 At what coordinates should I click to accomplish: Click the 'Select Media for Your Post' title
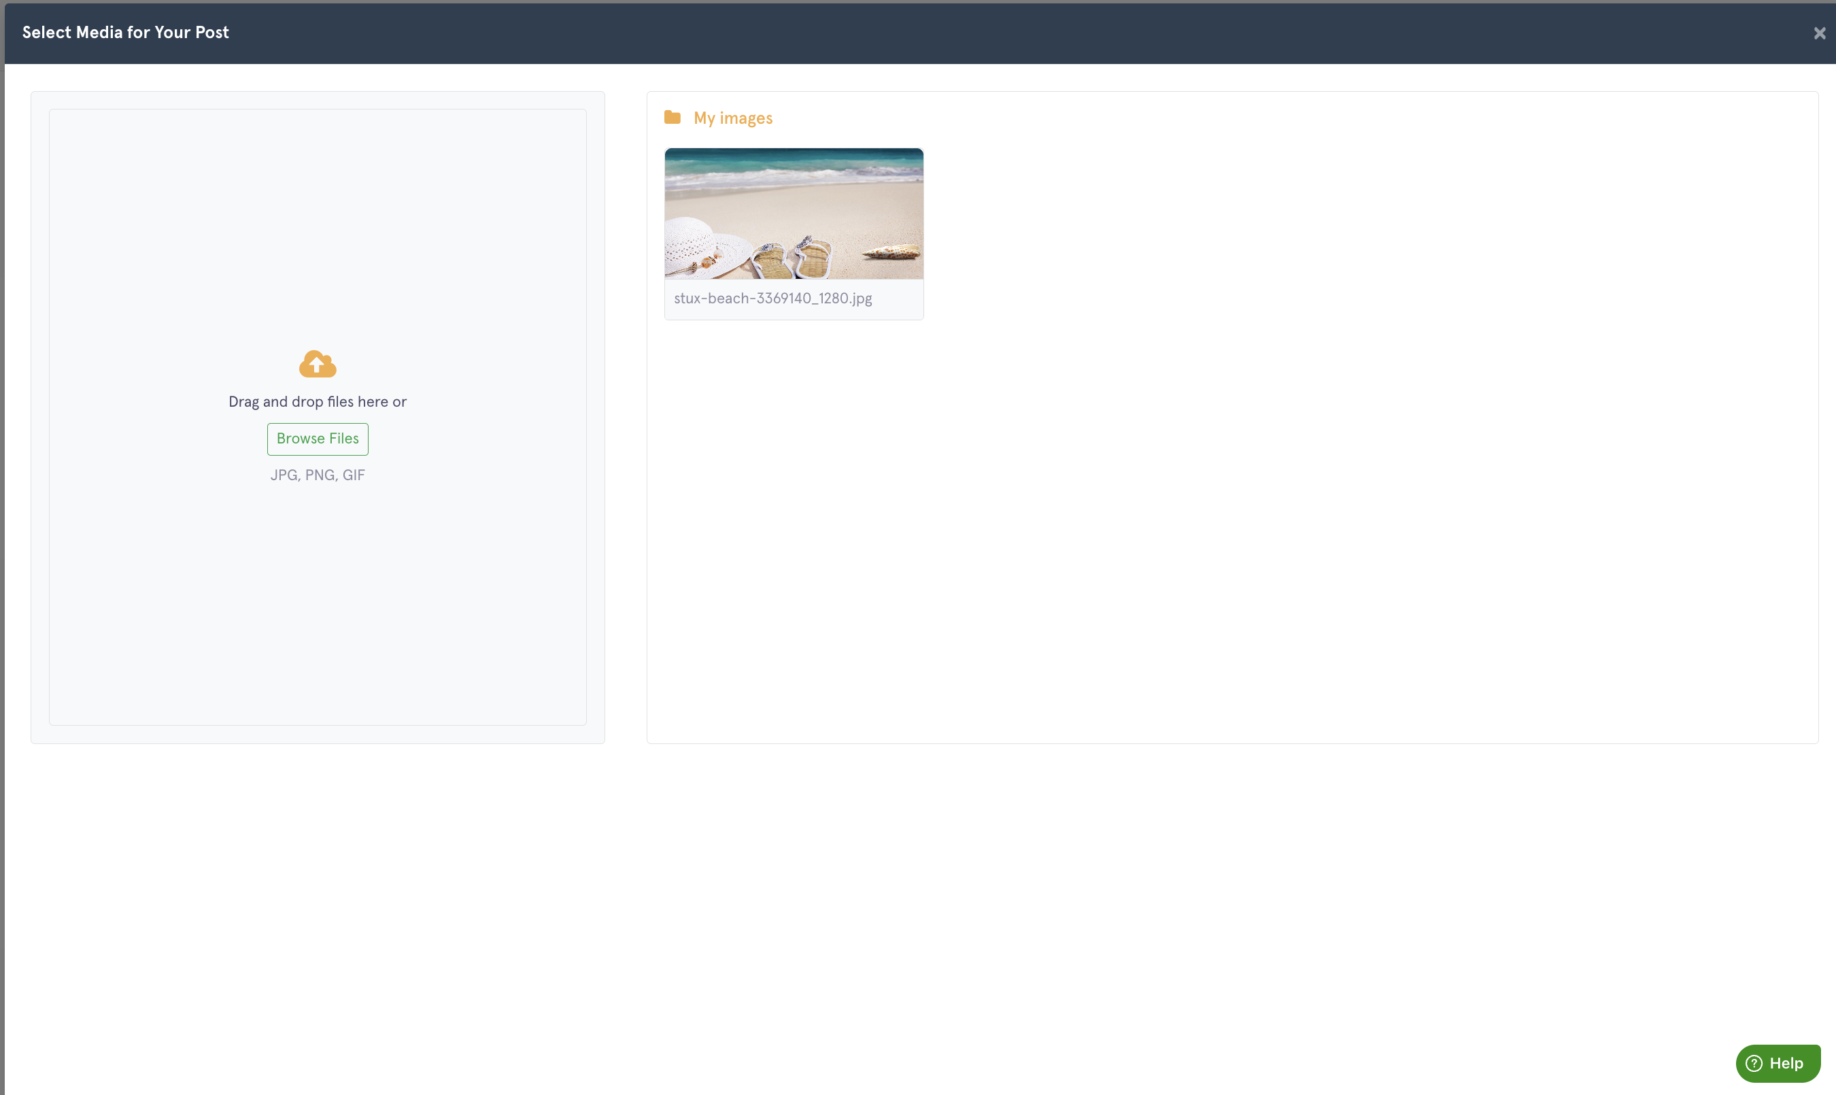tap(125, 33)
